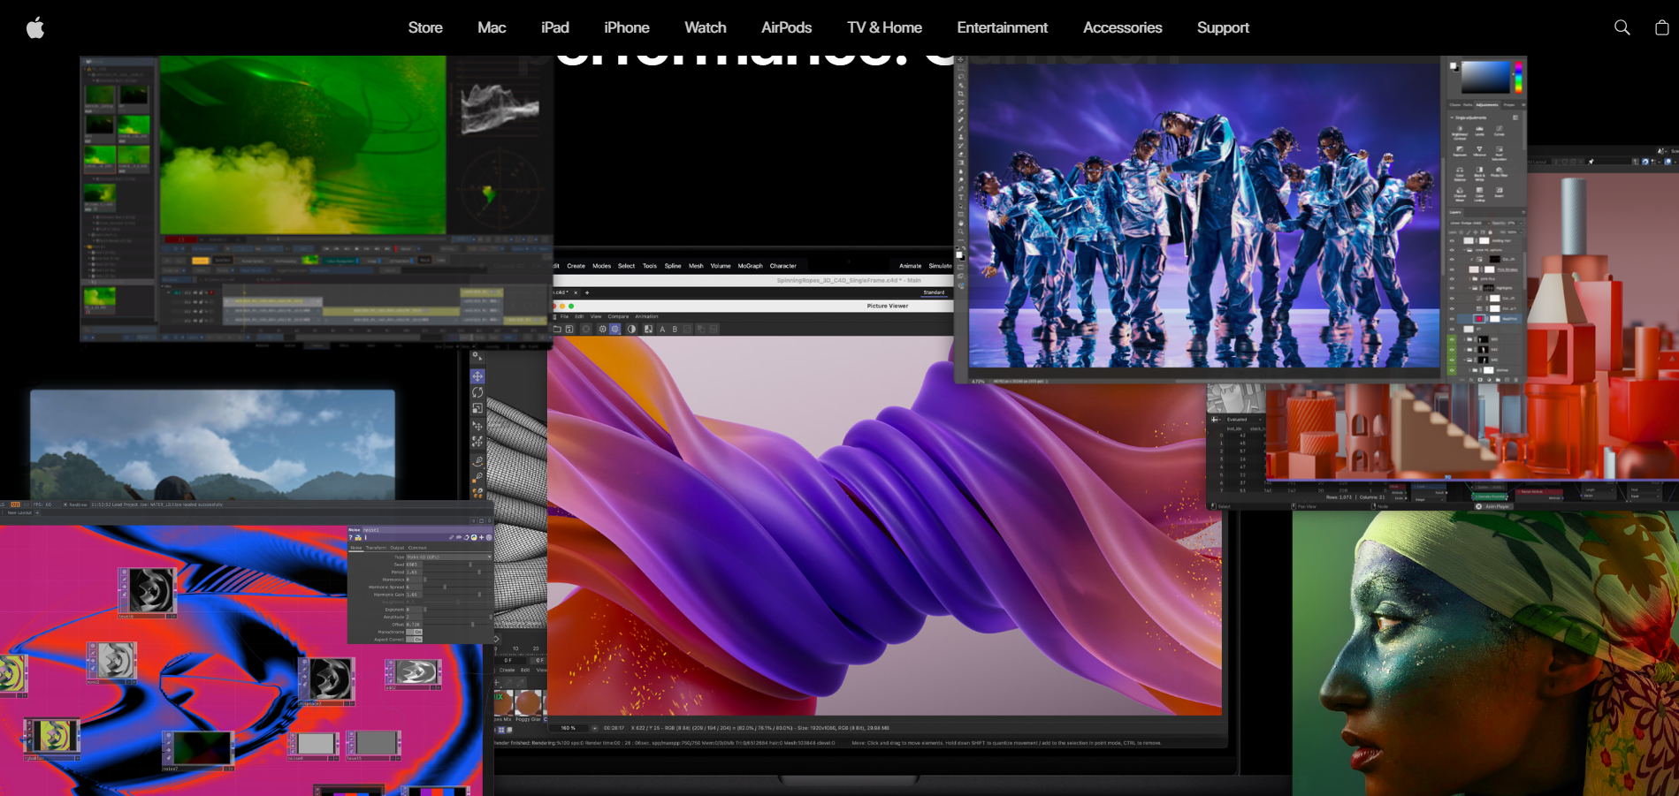Open the search icon in Apple nav

[1622, 27]
